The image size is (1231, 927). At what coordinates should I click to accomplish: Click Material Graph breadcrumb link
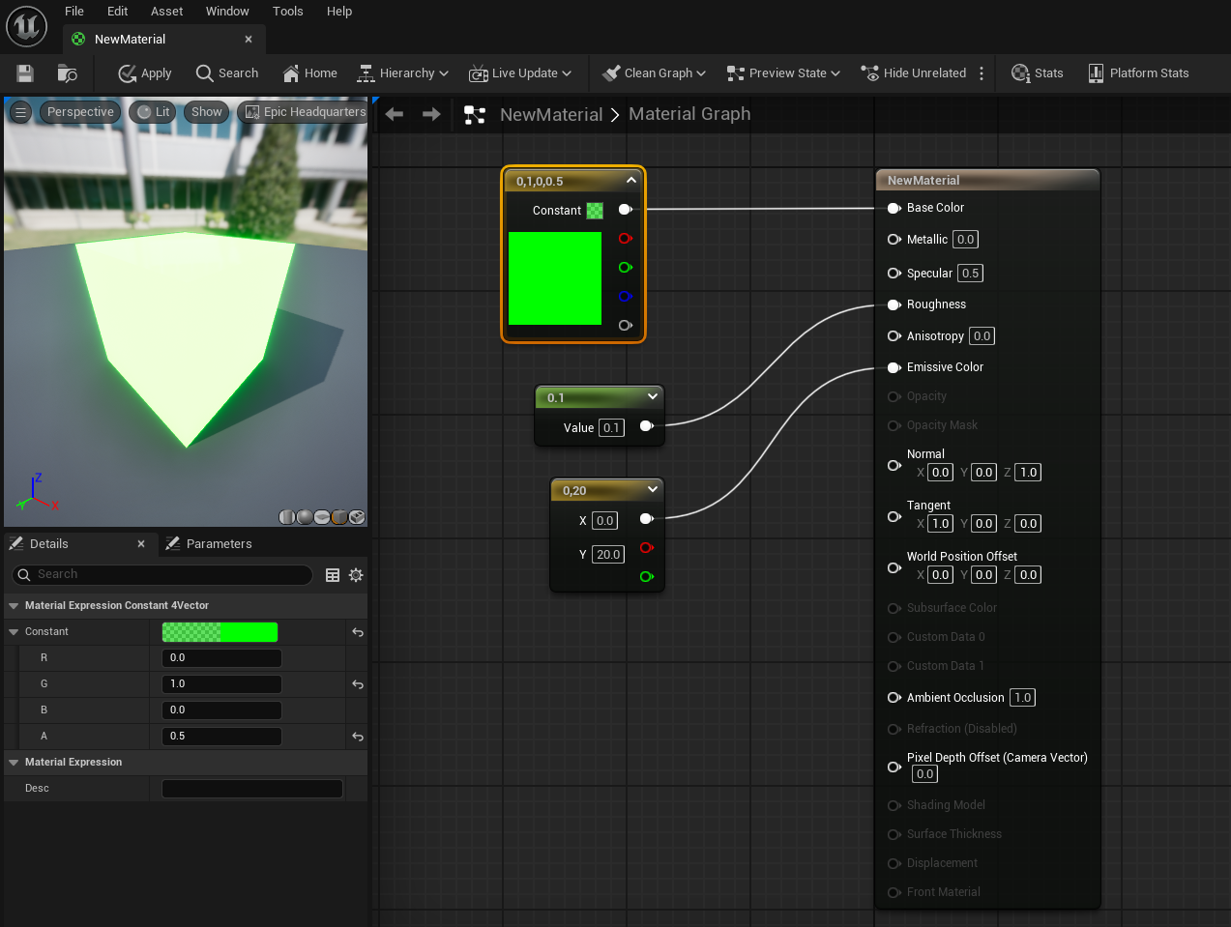(689, 114)
